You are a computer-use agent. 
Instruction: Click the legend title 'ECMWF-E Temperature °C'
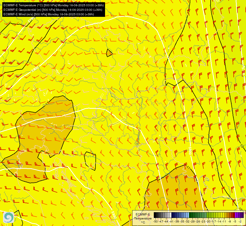[143, 218]
